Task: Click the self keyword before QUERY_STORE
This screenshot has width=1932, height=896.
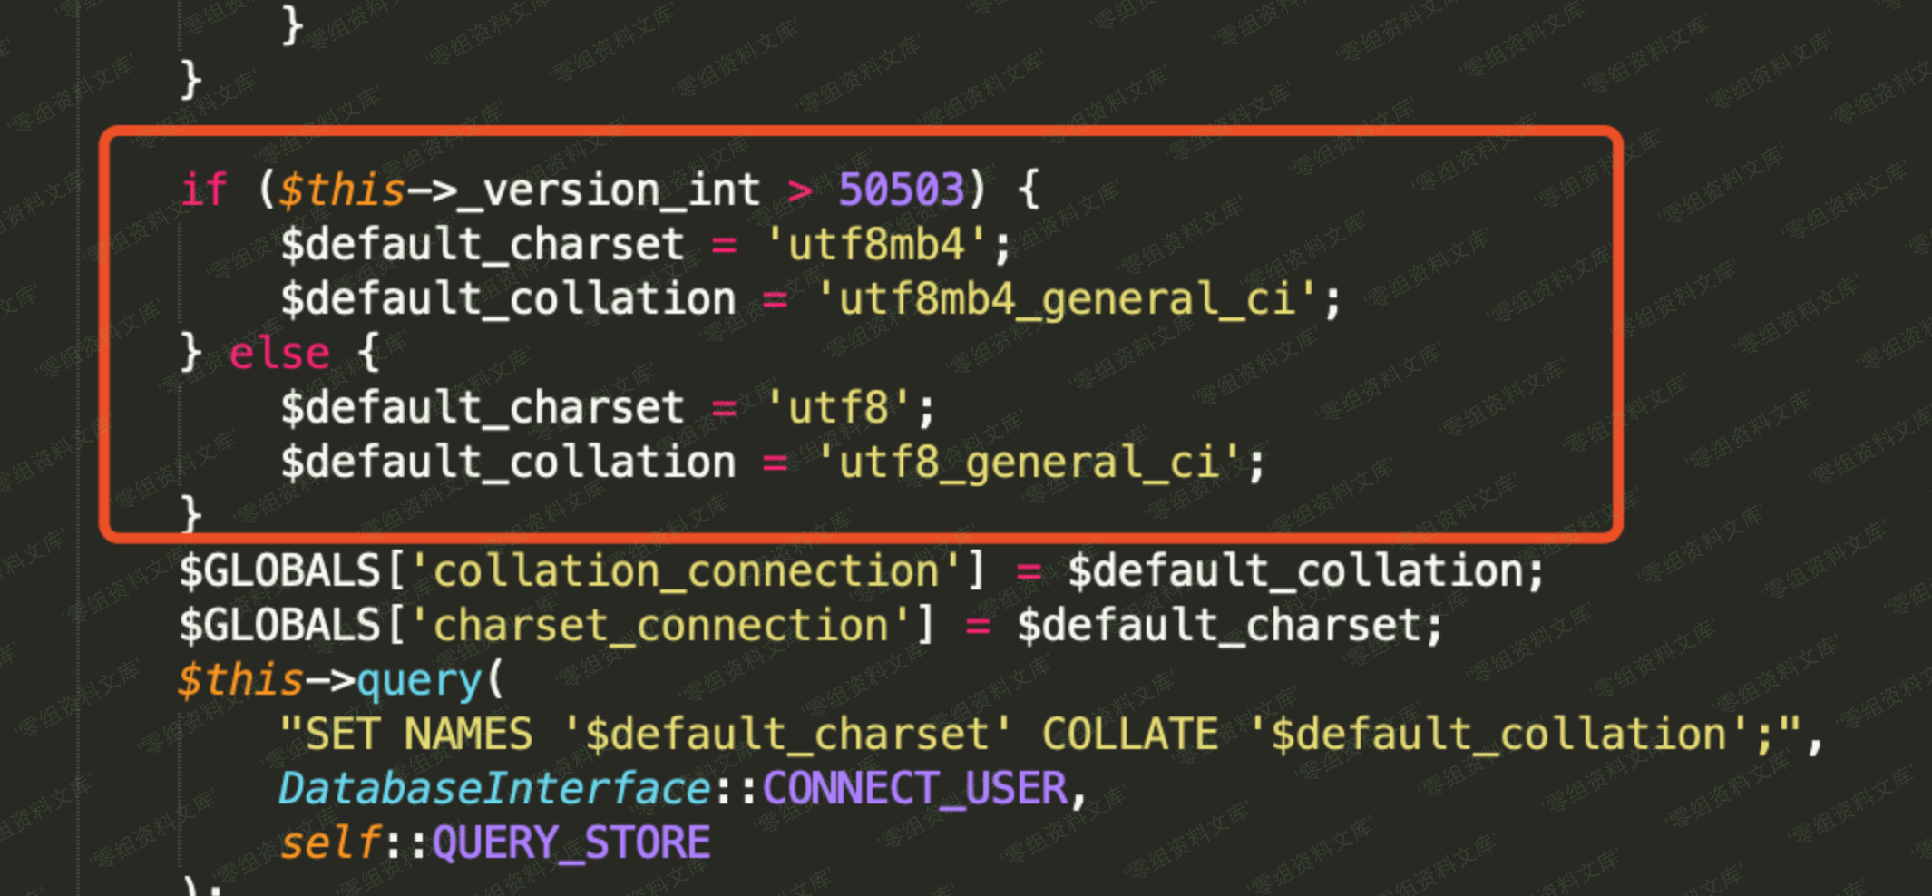Action: tap(329, 843)
